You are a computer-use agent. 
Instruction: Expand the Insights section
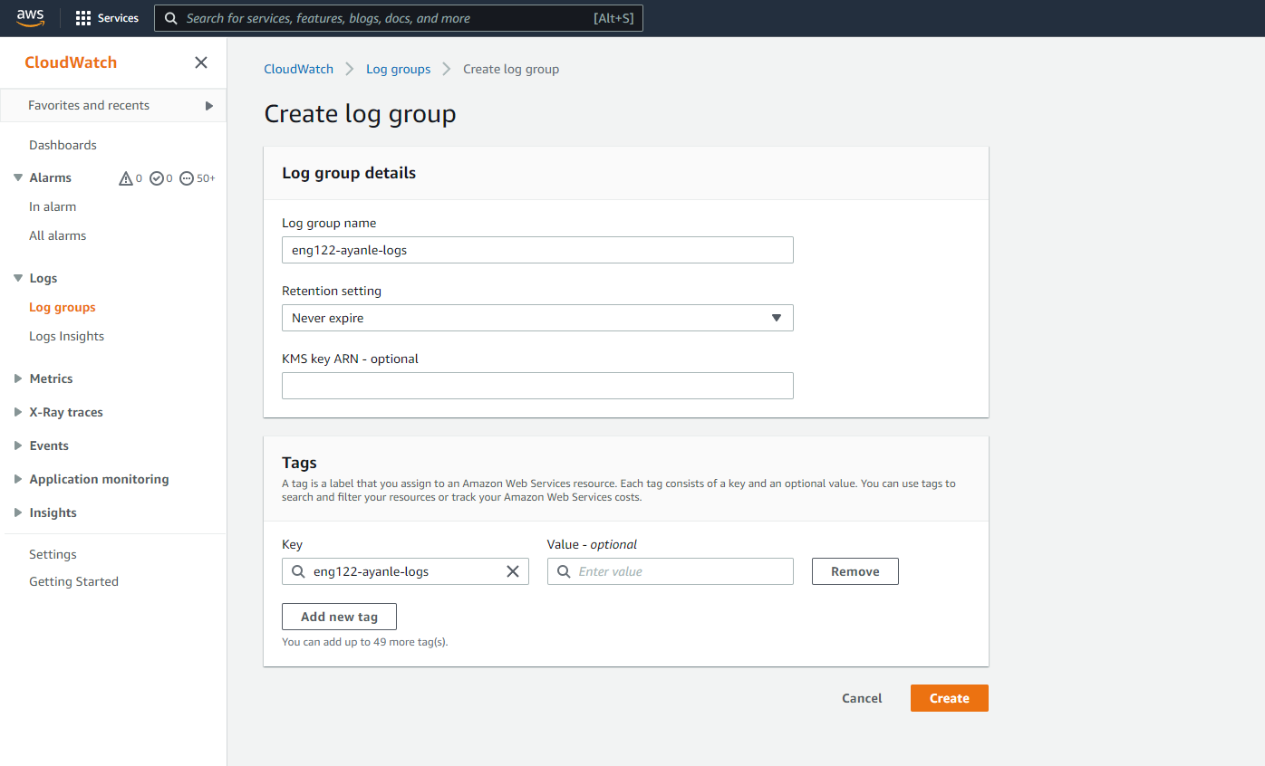pyautogui.click(x=18, y=512)
